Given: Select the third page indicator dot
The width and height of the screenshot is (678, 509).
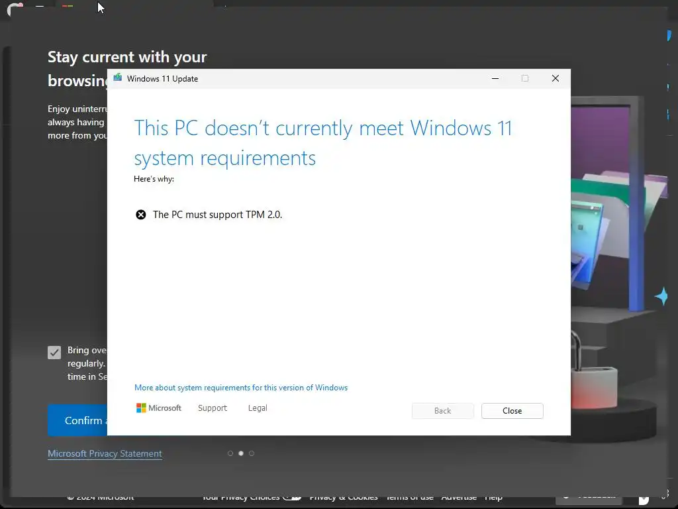Looking at the screenshot, I should [251, 453].
